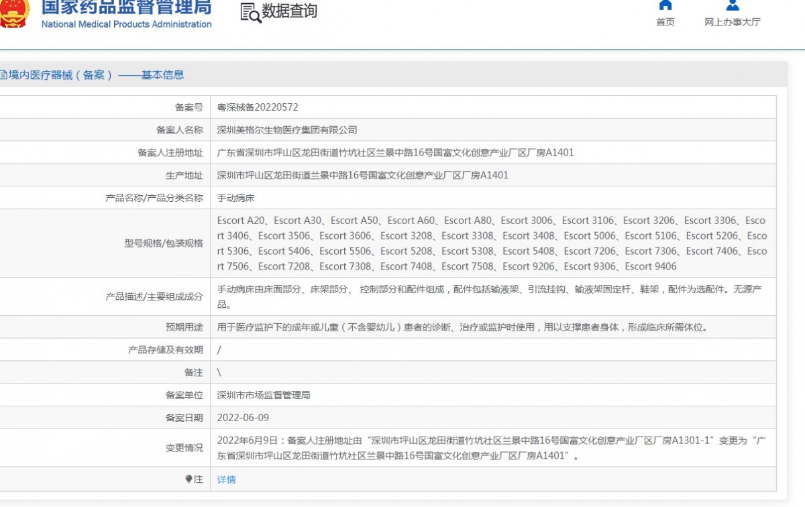Select the 变更情况 description text

point(492,448)
